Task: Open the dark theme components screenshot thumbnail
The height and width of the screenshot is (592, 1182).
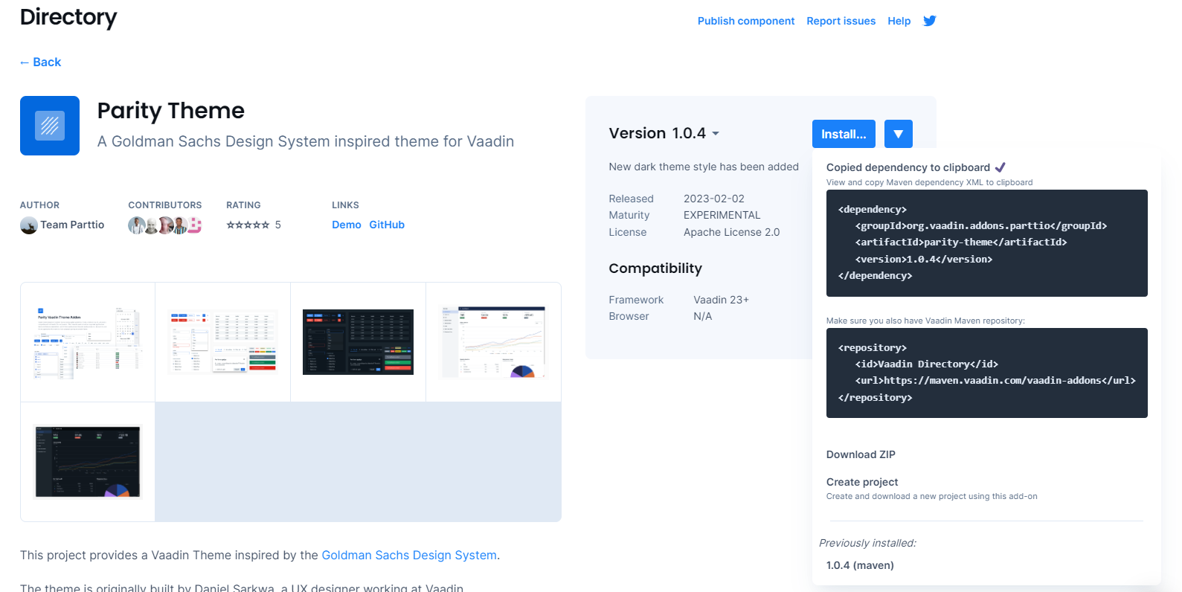Action: [359, 342]
